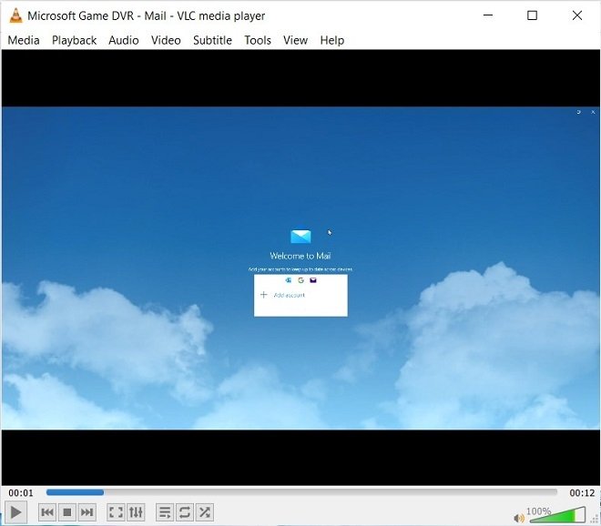Image resolution: width=601 pixels, height=526 pixels.
Task: Click the Google icon in the video
Action: pos(300,280)
